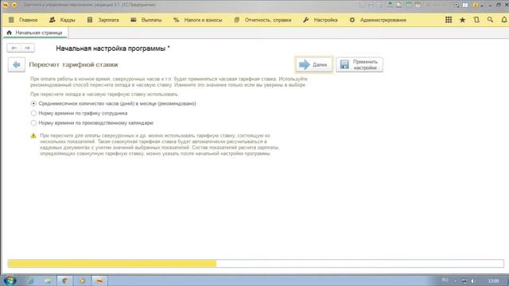Click the title Начальная настройка программы
Viewport: 509px width, 286px height.
coord(113,48)
